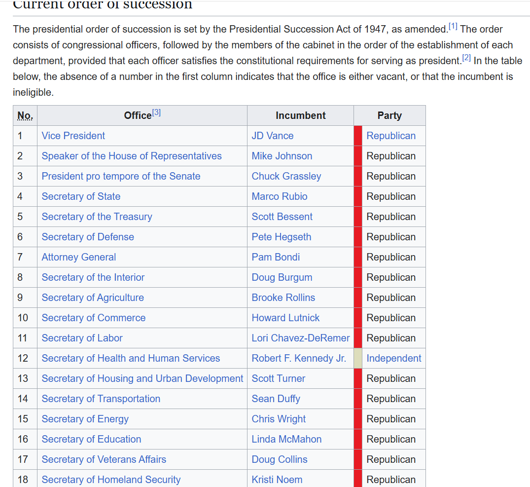Open the Chuck Grassley link
Viewport: 530px width, 487px height.
(286, 176)
